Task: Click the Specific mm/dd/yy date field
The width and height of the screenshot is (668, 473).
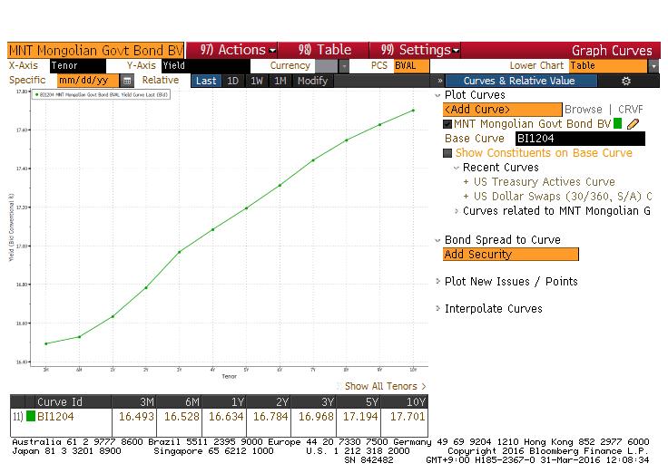Action: click(x=88, y=81)
